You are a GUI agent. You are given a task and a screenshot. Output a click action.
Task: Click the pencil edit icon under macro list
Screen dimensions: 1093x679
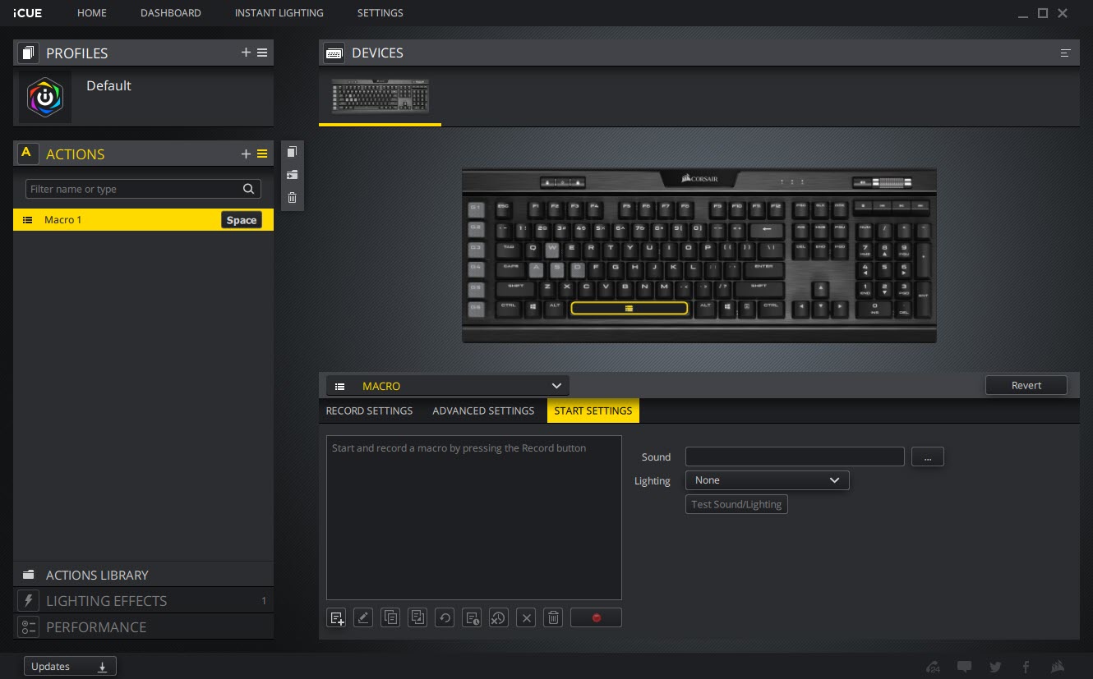[363, 617]
